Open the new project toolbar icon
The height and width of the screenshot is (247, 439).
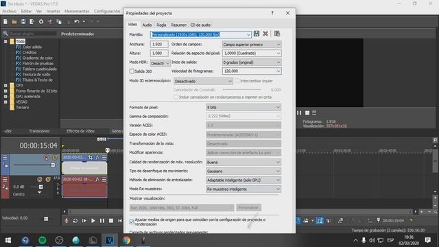[x=5, y=21]
